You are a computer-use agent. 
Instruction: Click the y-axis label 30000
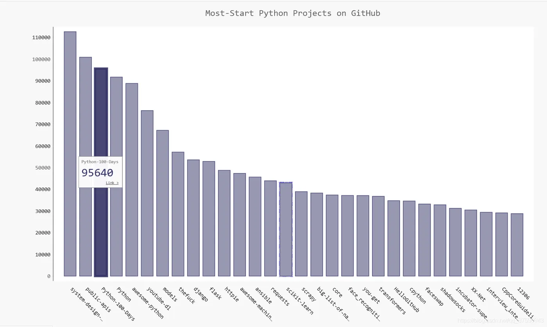click(x=43, y=211)
